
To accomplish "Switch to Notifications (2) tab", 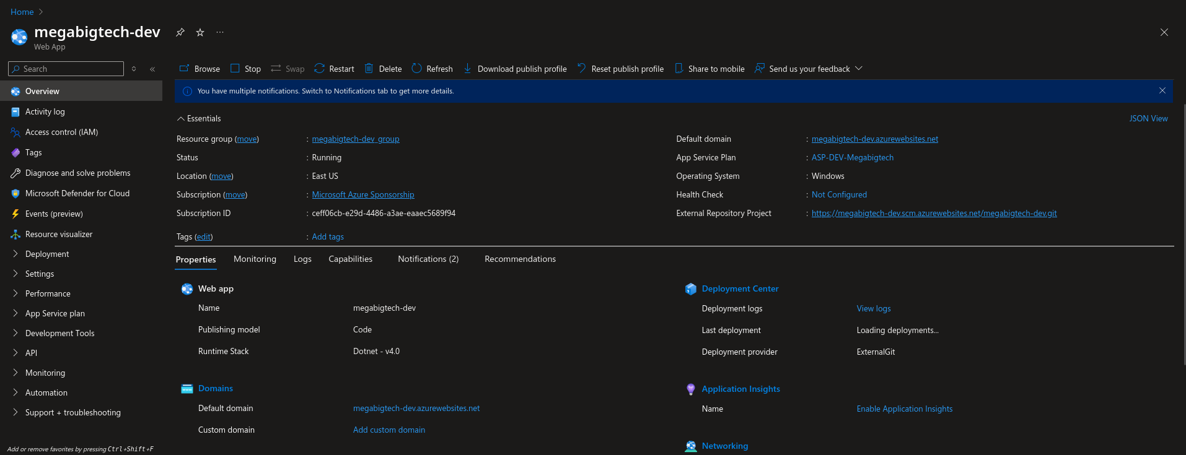I will pos(428,259).
